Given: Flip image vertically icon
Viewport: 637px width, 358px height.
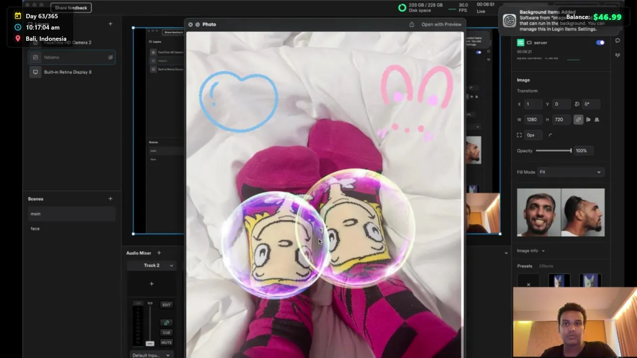Looking at the screenshot, I should [597, 119].
